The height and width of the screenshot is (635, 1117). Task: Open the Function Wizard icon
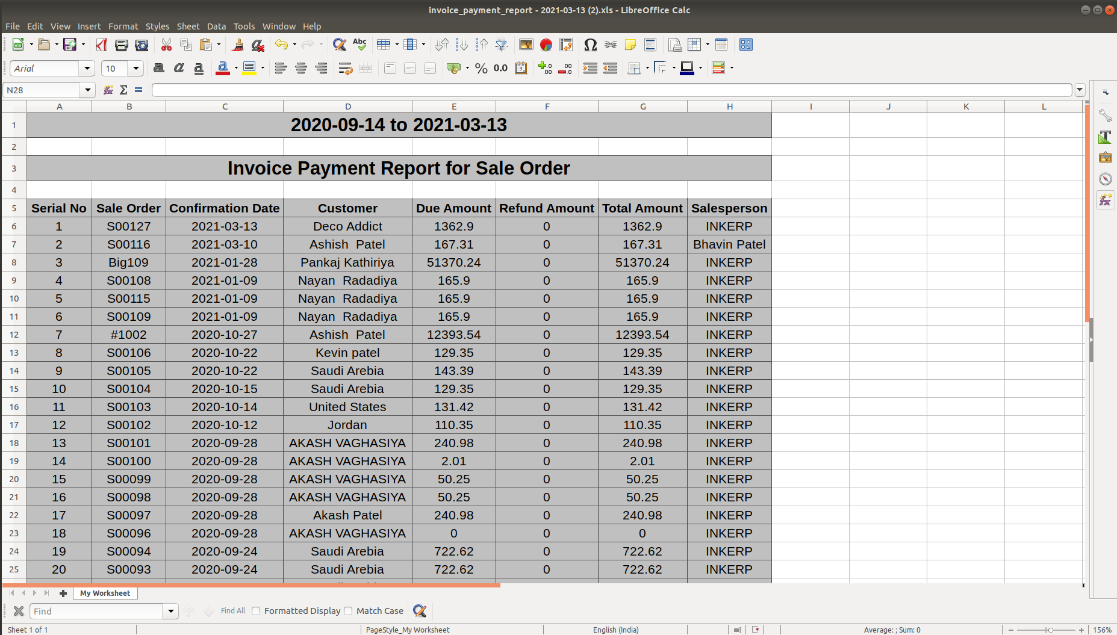pyautogui.click(x=108, y=90)
